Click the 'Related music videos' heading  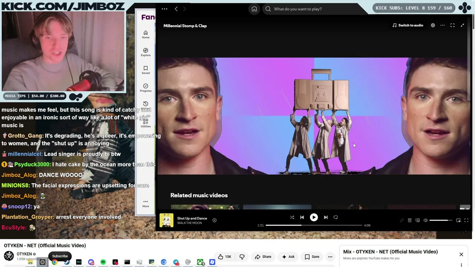tap(199, 195)
